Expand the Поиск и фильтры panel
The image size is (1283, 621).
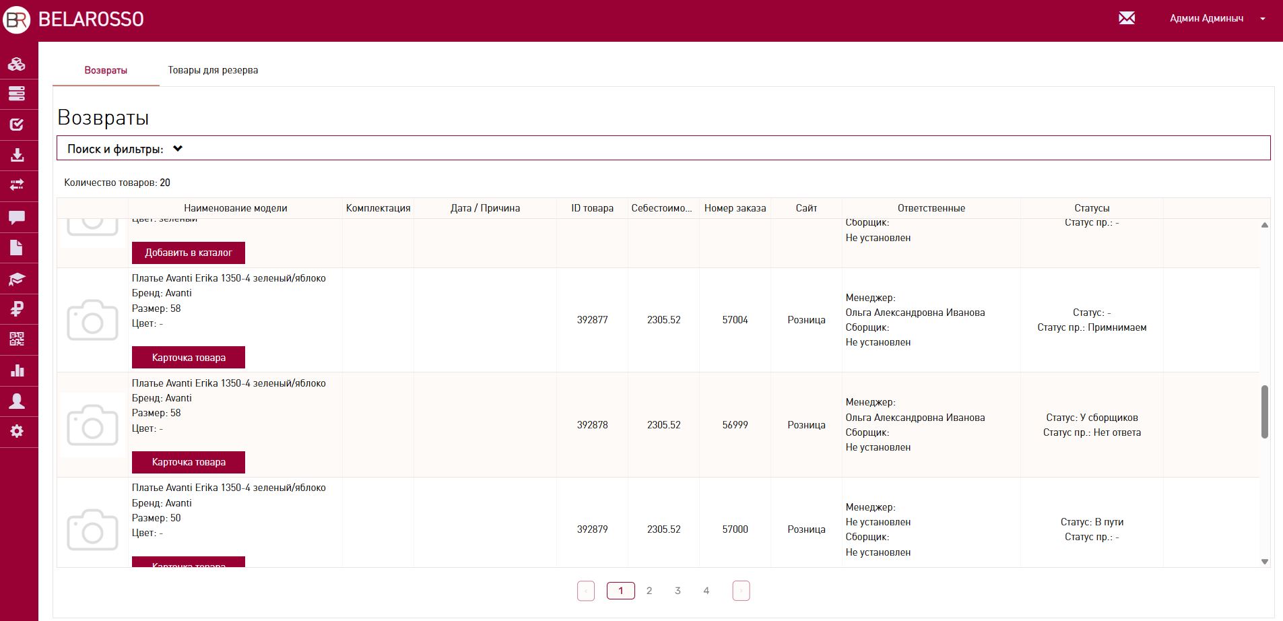point(663,149)
